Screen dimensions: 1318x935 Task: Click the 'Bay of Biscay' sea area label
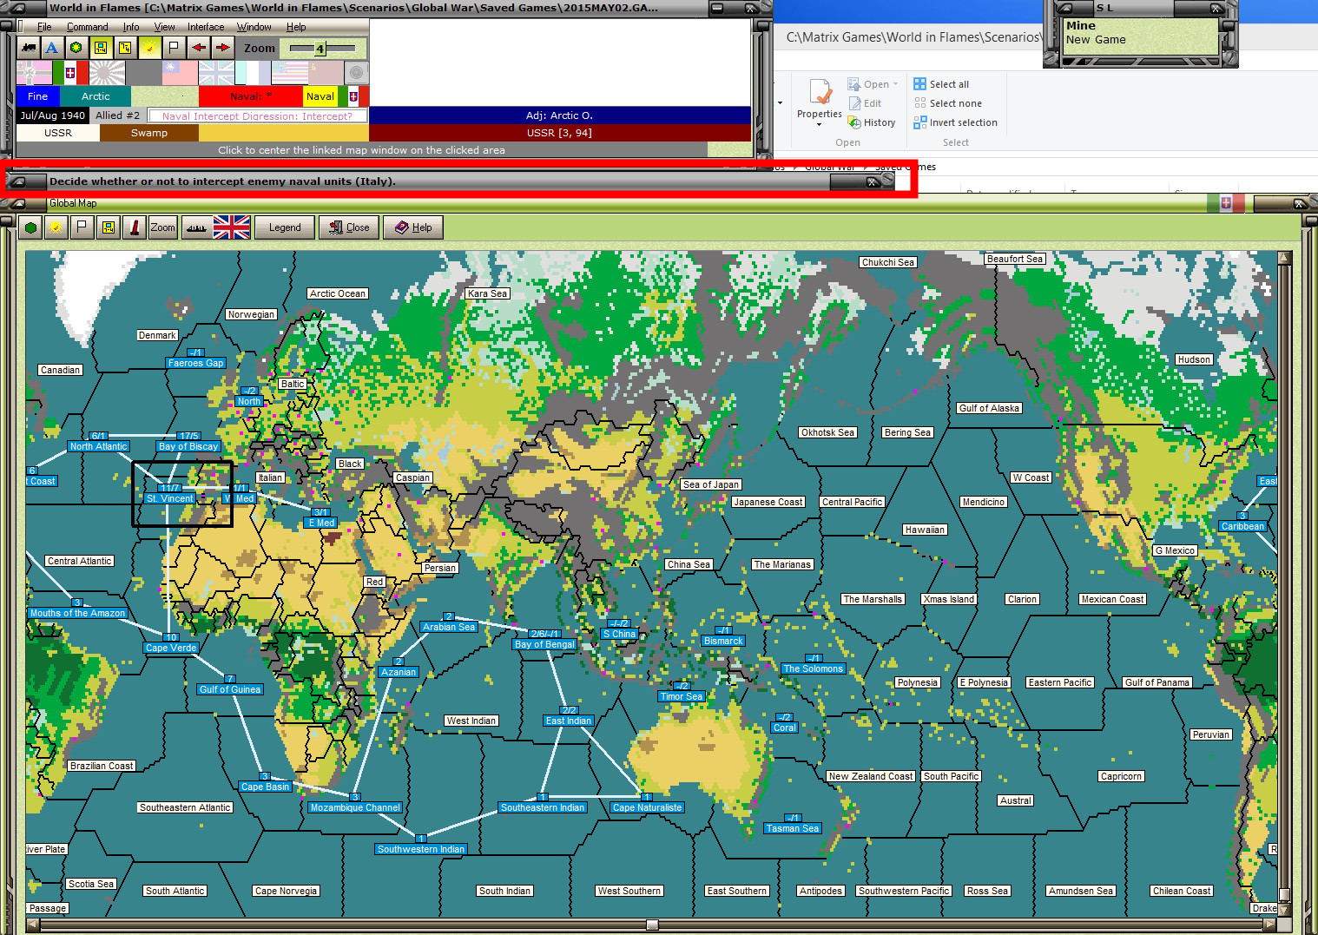click(x=188, y=446)
